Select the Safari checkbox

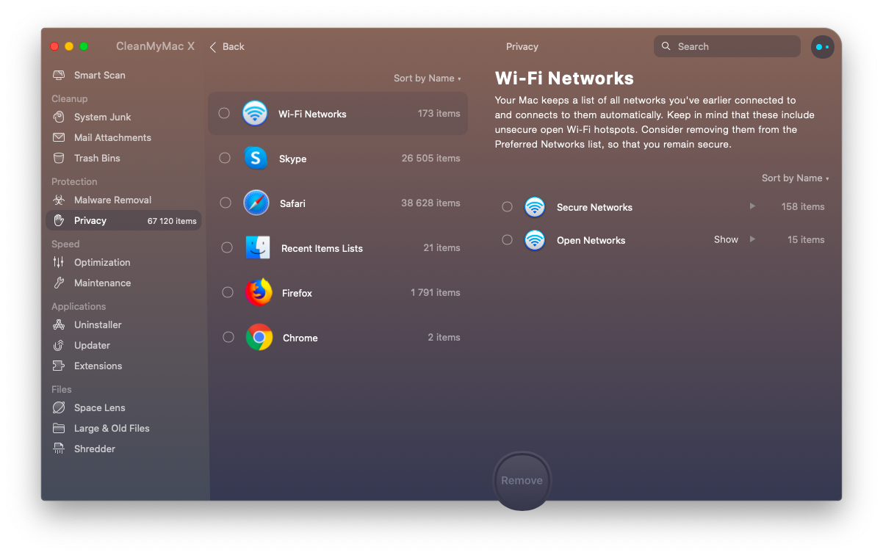pos(226,203)
